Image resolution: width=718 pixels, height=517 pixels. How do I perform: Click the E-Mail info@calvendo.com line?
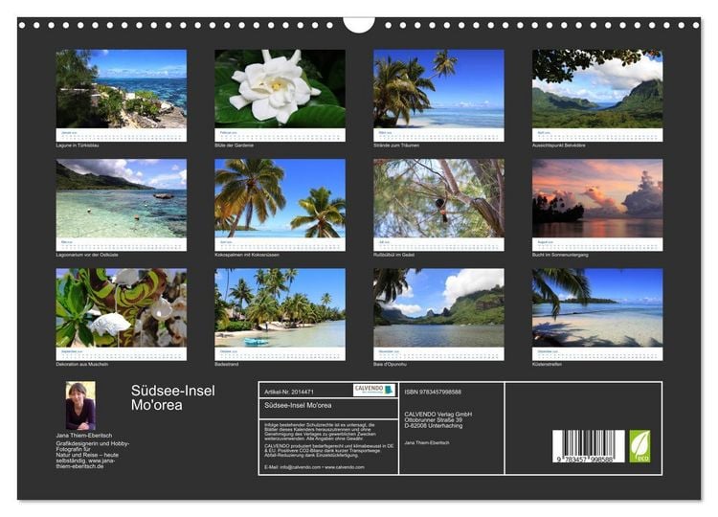click(314, 467)
